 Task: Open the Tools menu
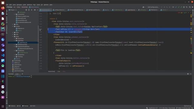(38, 5)
